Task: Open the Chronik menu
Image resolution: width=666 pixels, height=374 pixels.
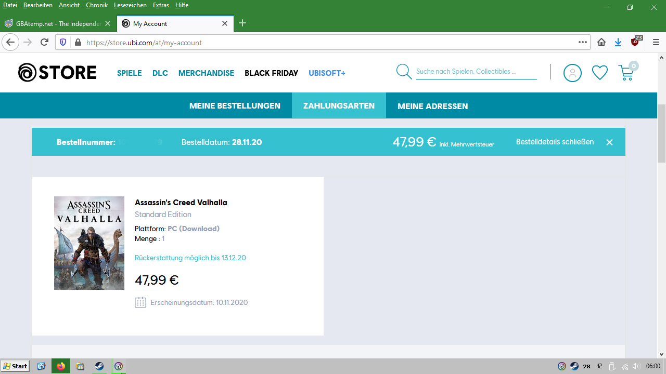Action: [x=97, y=5]
